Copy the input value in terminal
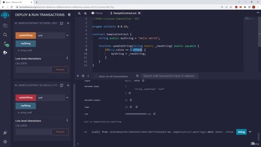261x147 pixels. tap(143, 81)
